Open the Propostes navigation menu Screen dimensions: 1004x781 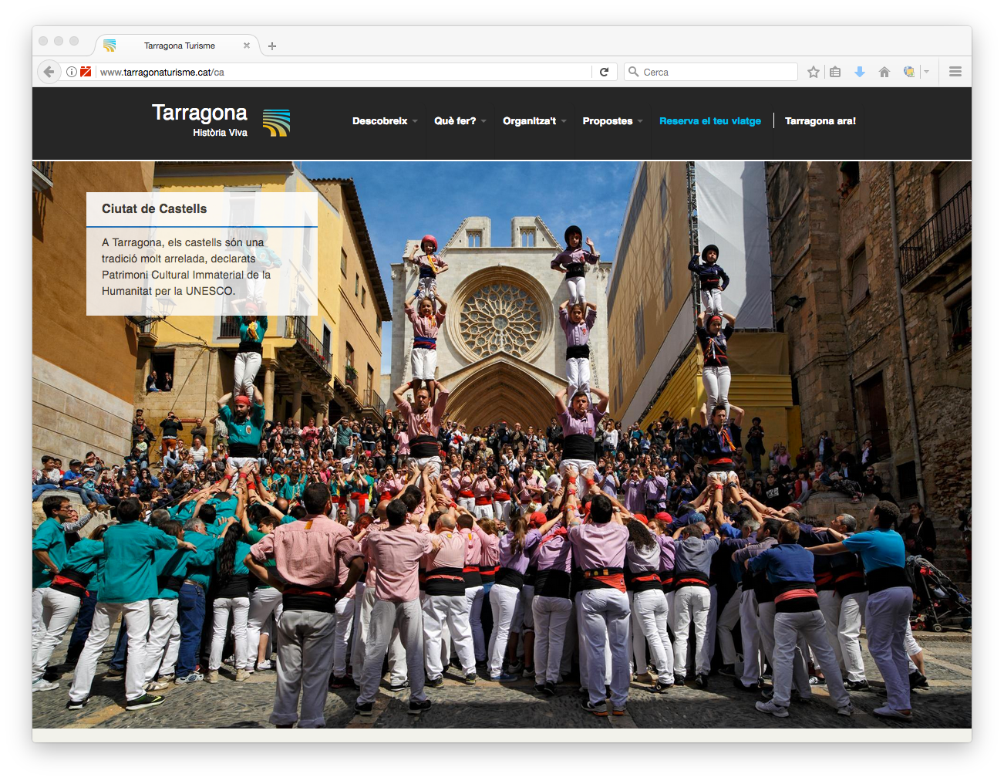[611, 121]
